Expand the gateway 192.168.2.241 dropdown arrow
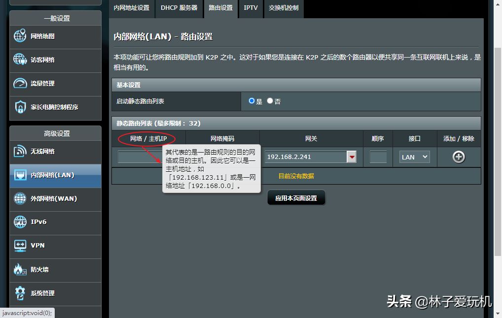The height and width of the screenshot is (318, 502). [352, 157]
